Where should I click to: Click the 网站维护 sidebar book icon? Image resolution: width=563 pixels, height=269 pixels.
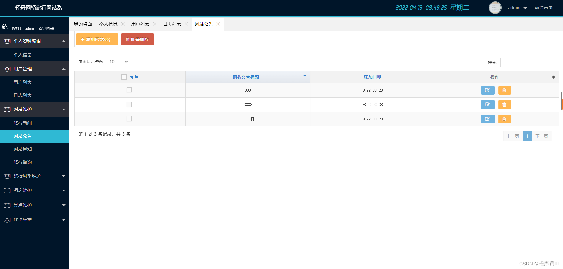click(7, 109)
